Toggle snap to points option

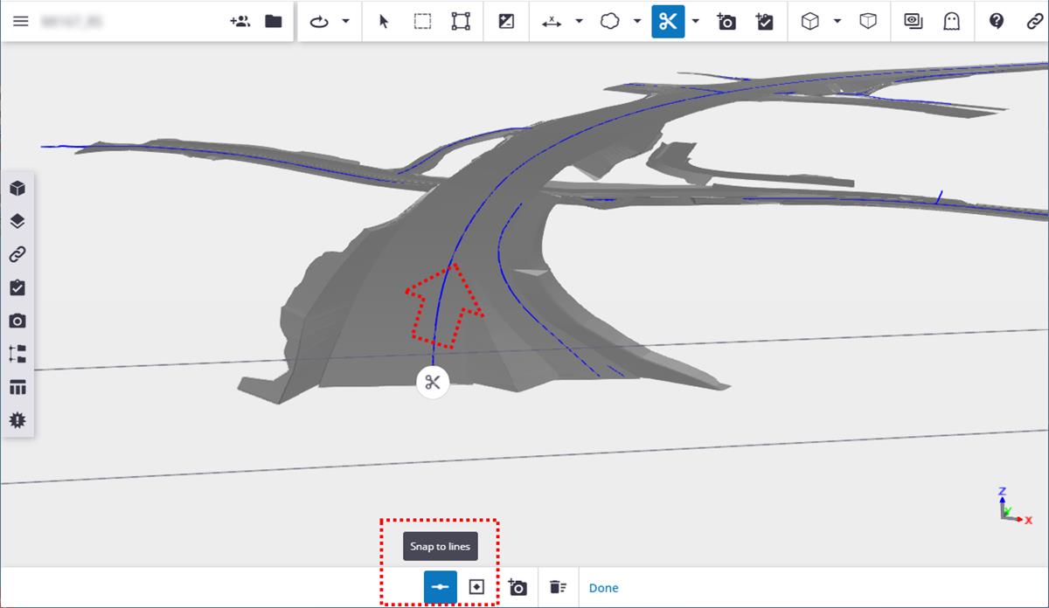click(476, 587)
